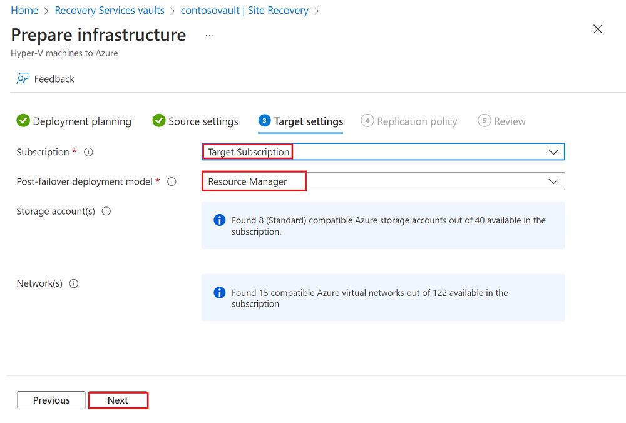Open the ellipsis menu next to Prepare infrastructure

coord(209,36)
